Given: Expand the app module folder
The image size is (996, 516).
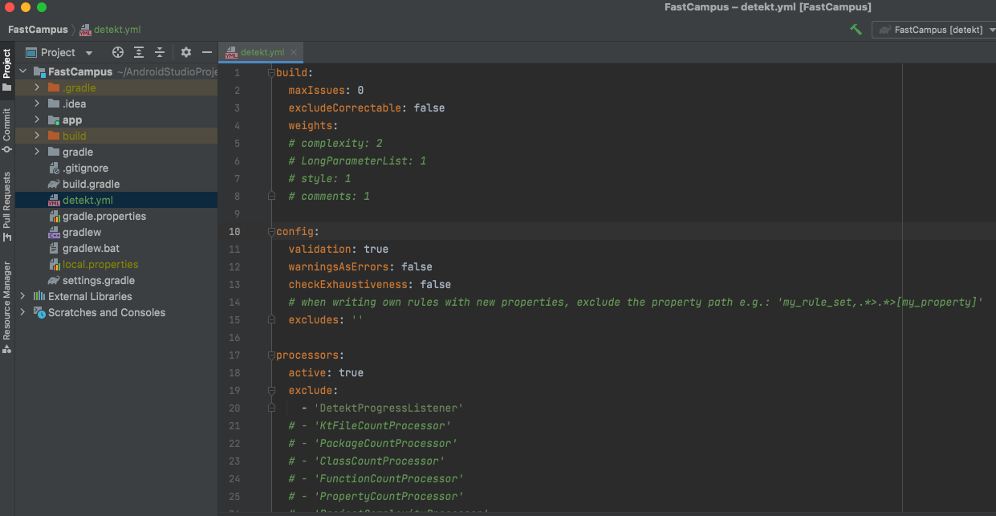Looking at the screenshot, I should 37,120.
